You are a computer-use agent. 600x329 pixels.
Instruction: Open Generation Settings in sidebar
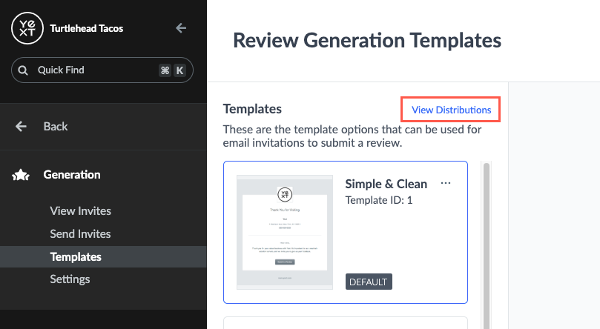(x=70, y=279)
